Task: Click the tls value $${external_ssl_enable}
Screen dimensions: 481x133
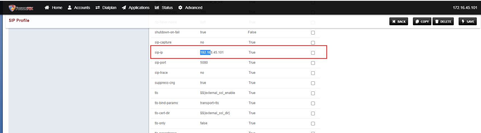Action: coord(218,93)
